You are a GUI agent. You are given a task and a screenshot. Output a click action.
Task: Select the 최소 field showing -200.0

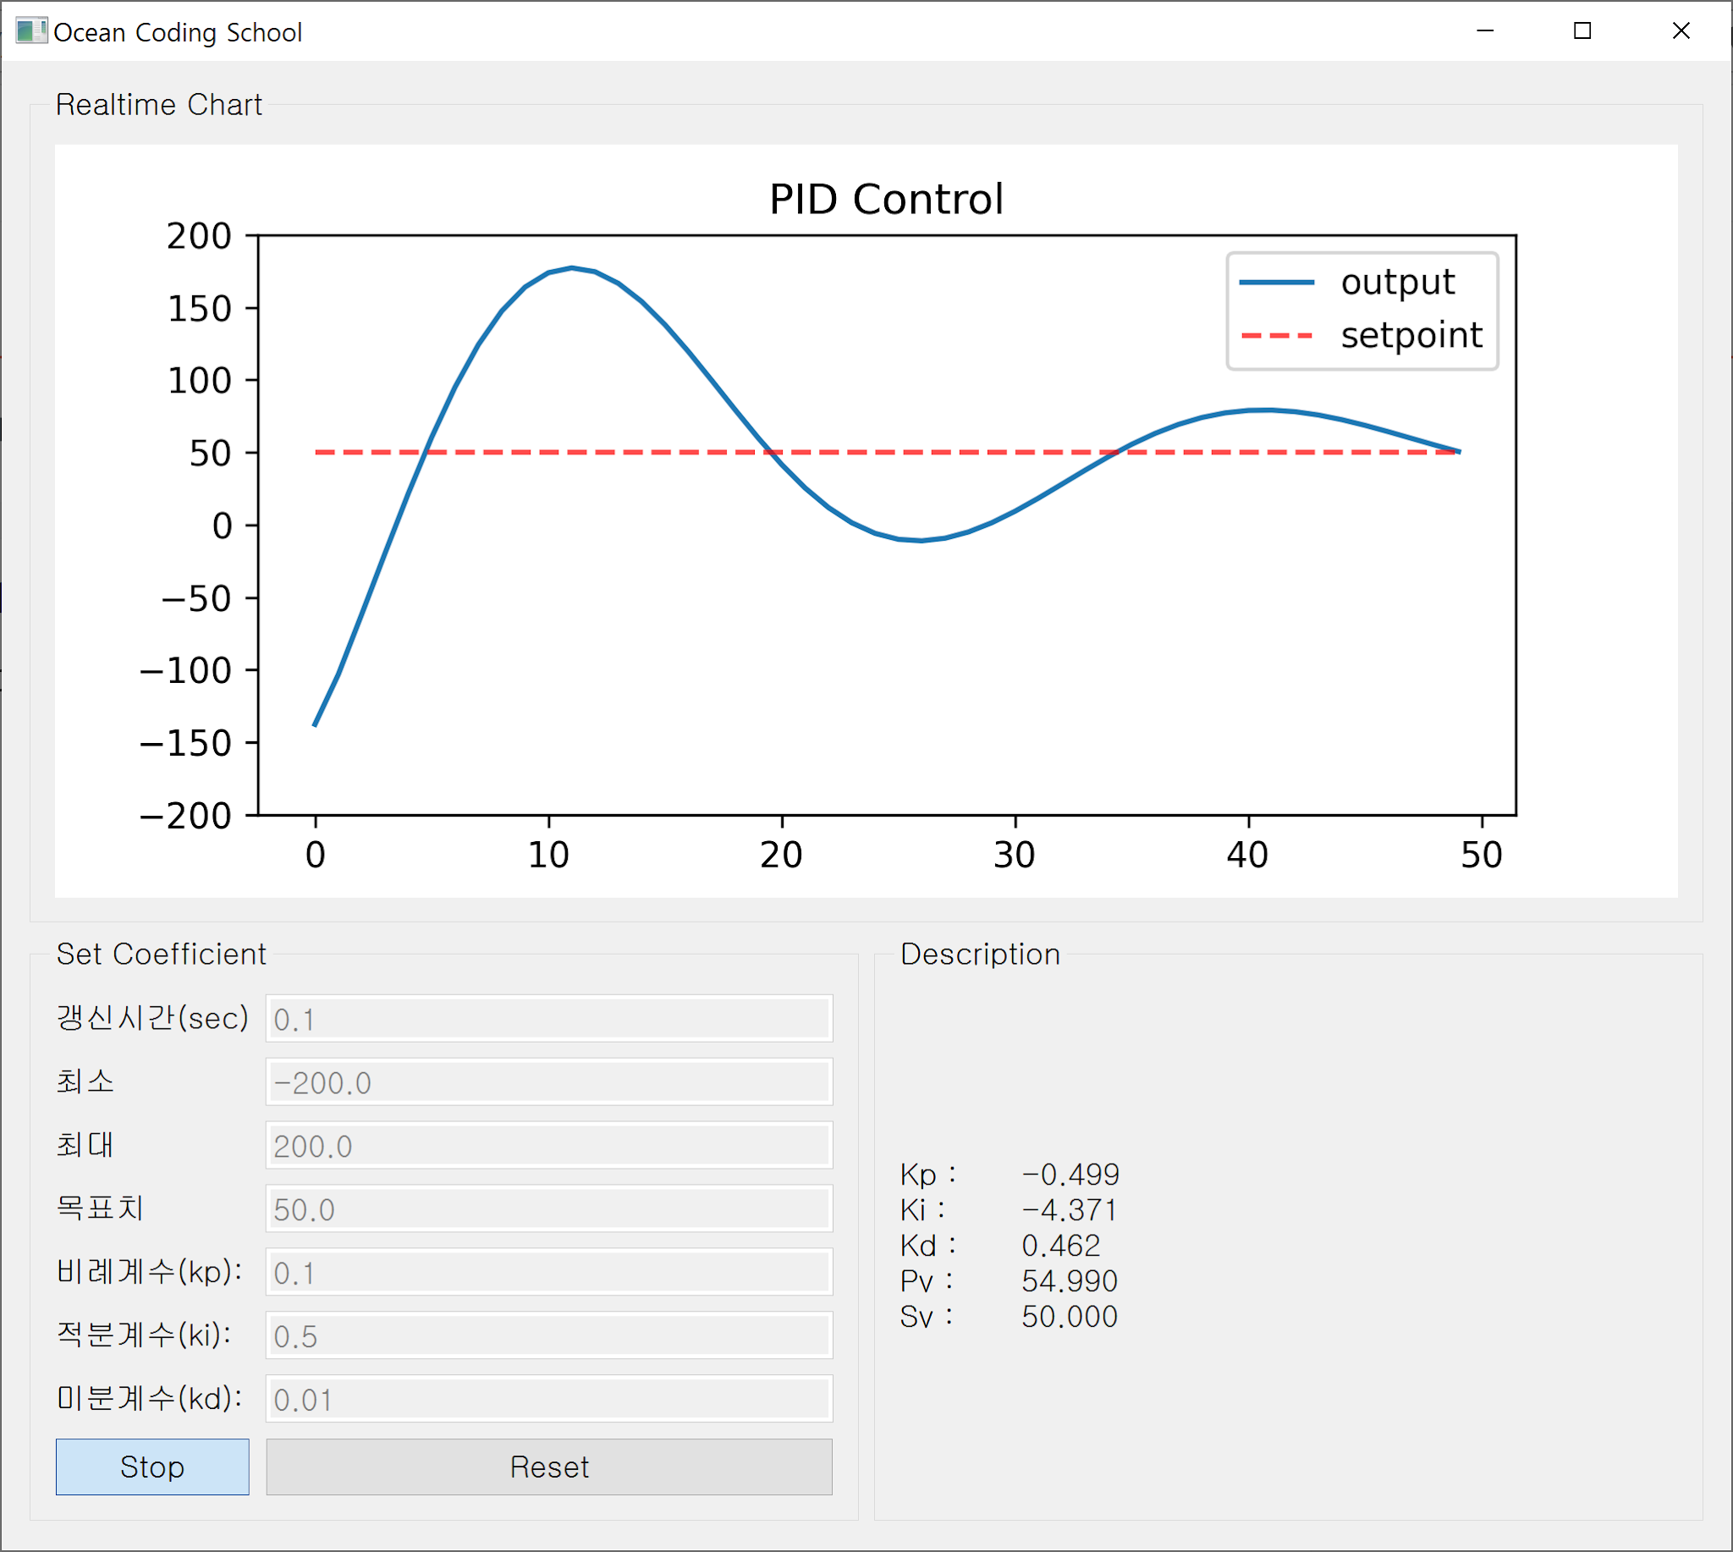(549, 1082)
